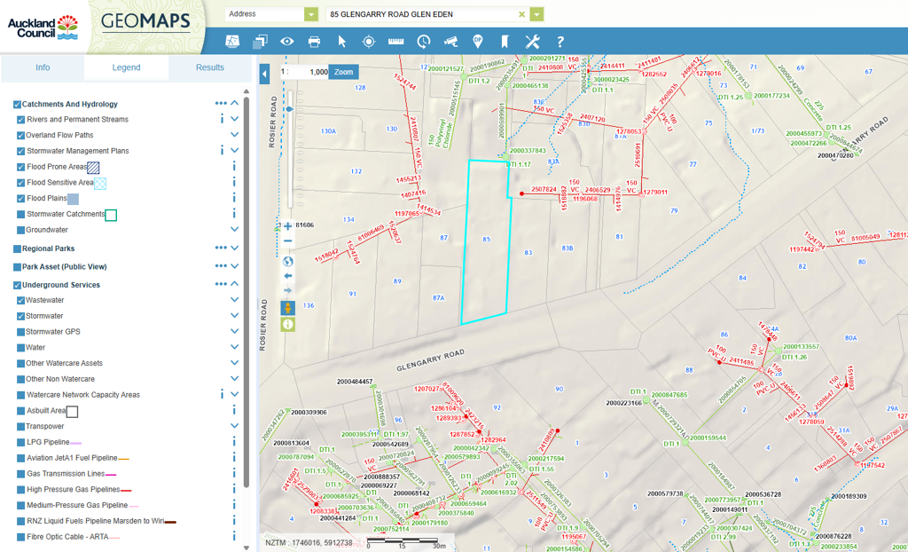908x552 pixels.
Task: Click the zoom level slider handle
Action: point(289,109)
